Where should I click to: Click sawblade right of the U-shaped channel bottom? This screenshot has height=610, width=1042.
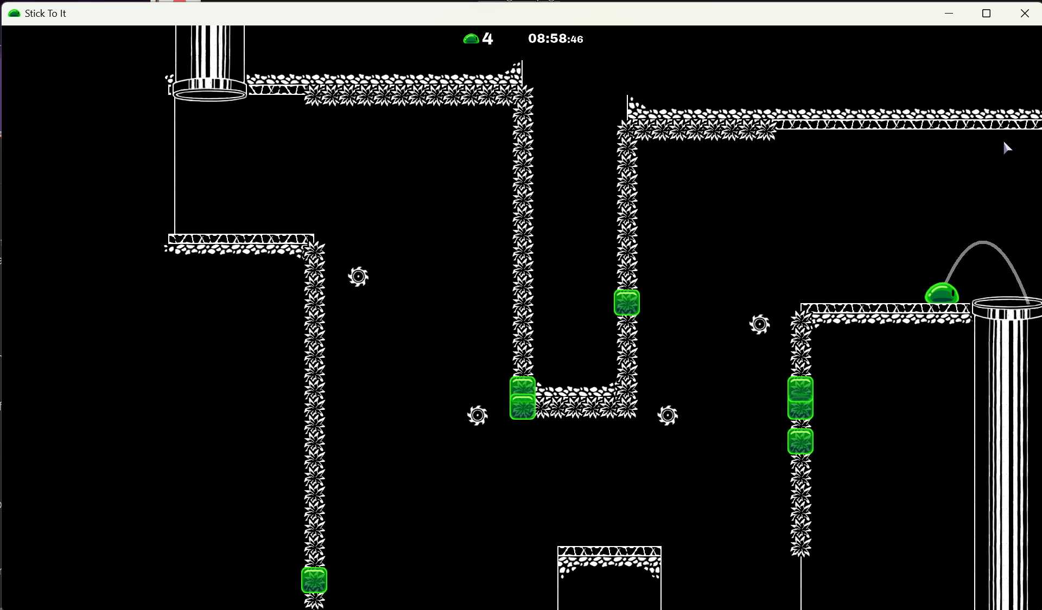[668, 415]
